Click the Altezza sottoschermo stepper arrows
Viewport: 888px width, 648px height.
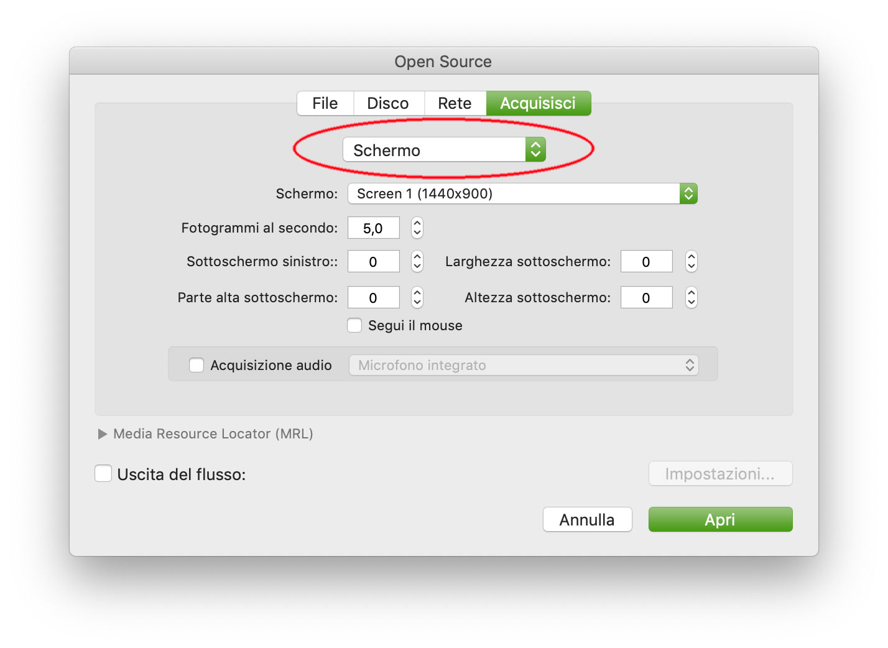[691, 297]
